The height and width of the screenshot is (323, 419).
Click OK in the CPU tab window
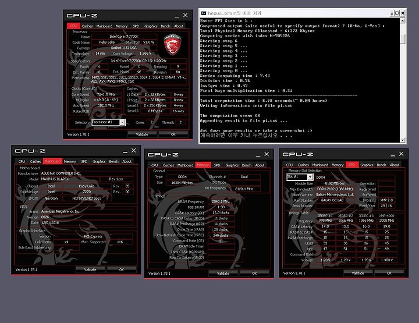coord(173,134)
